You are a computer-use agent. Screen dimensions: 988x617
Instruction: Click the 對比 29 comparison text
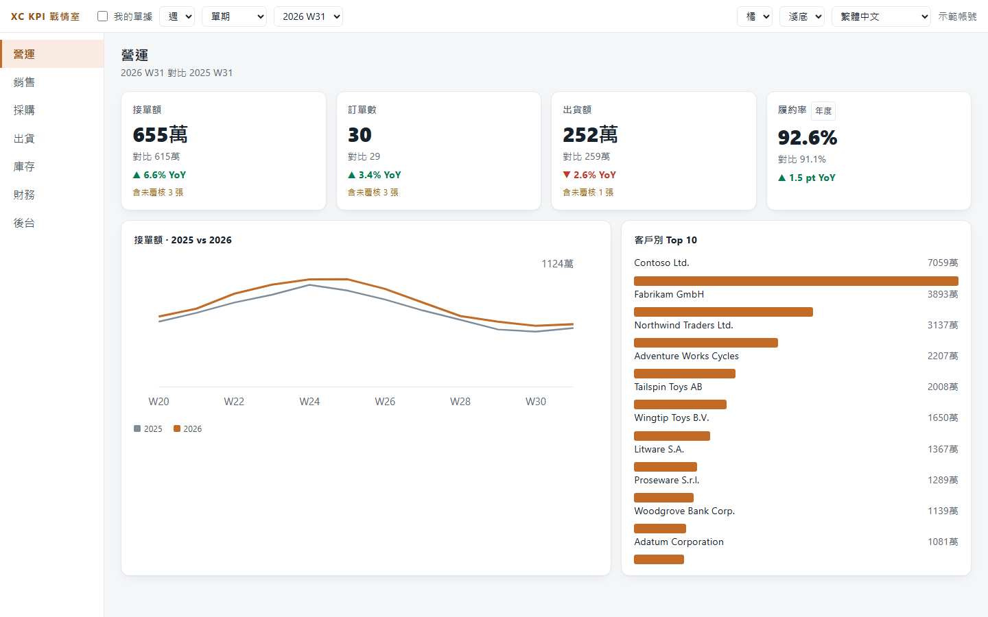pyautogui.click(x=364, y=156)
